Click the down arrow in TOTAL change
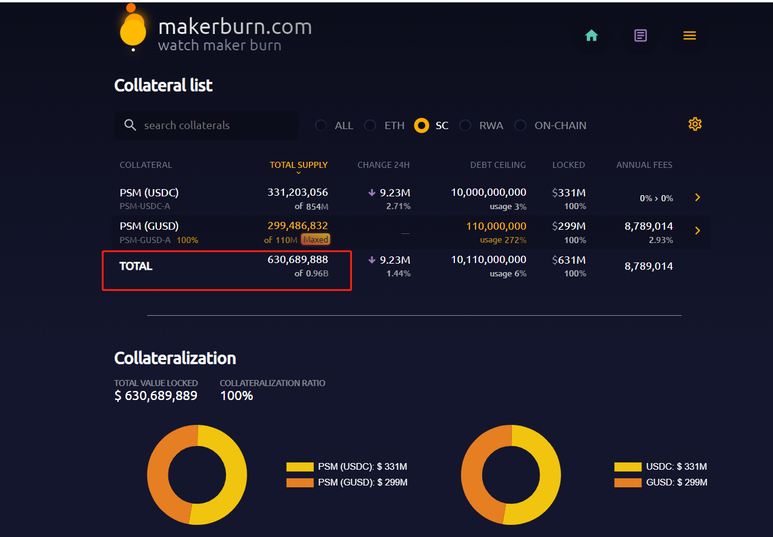Screen dimensions: 773x537 pos(372,260)
